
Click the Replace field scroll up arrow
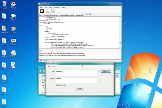click(98, 79)
